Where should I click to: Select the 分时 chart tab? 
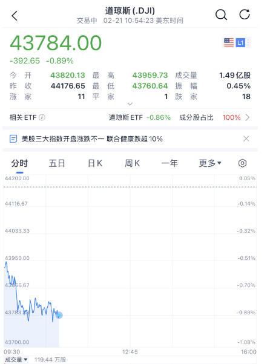[19, 163]
